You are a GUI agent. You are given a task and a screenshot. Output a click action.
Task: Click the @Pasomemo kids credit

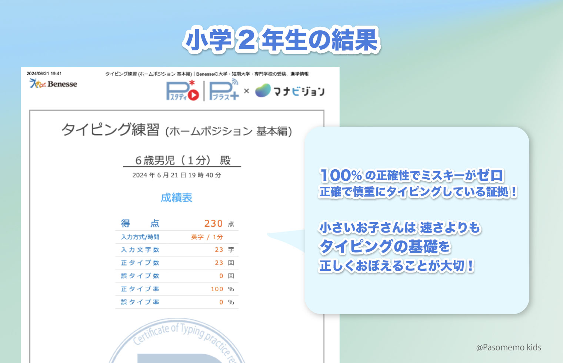coord(509,347)
